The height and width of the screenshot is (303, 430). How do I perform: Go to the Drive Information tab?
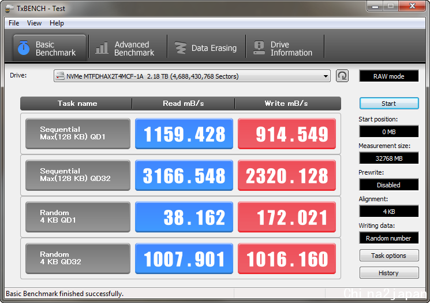coord(285,48)
